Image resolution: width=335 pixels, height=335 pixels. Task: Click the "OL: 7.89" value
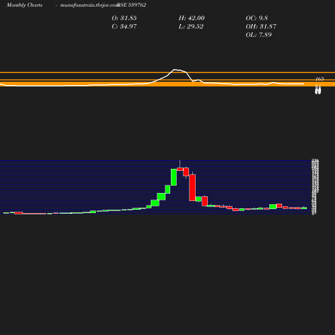(259, 35)
